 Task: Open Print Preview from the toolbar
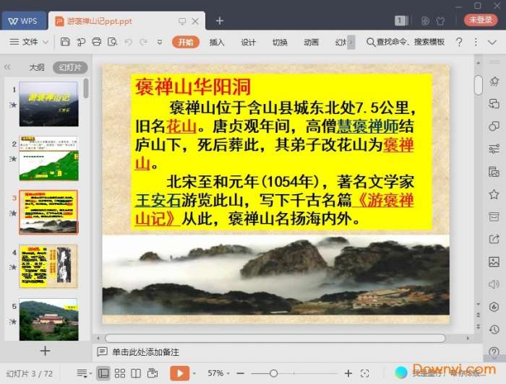pos(112,42)
